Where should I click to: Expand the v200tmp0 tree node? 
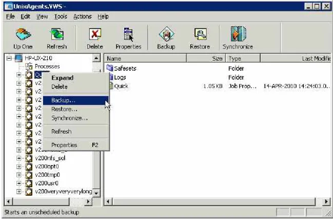point(18,175)
